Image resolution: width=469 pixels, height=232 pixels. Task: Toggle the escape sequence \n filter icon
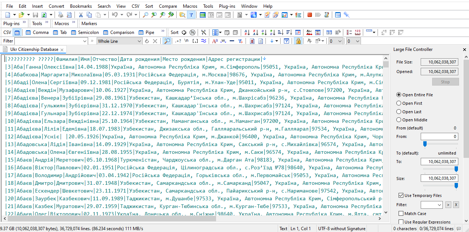[187, 41]
